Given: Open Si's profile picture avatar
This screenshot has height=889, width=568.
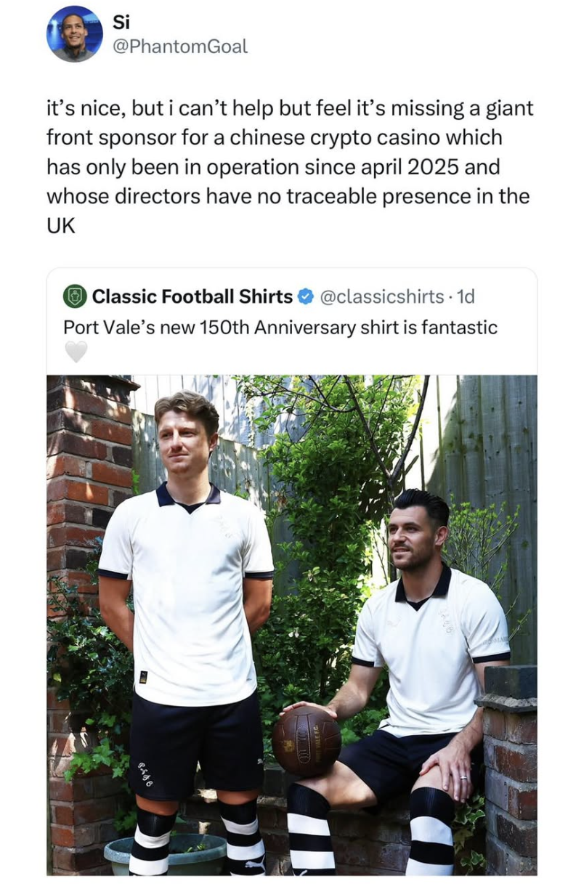Looking at the screenshot, I should coord(75,33).
